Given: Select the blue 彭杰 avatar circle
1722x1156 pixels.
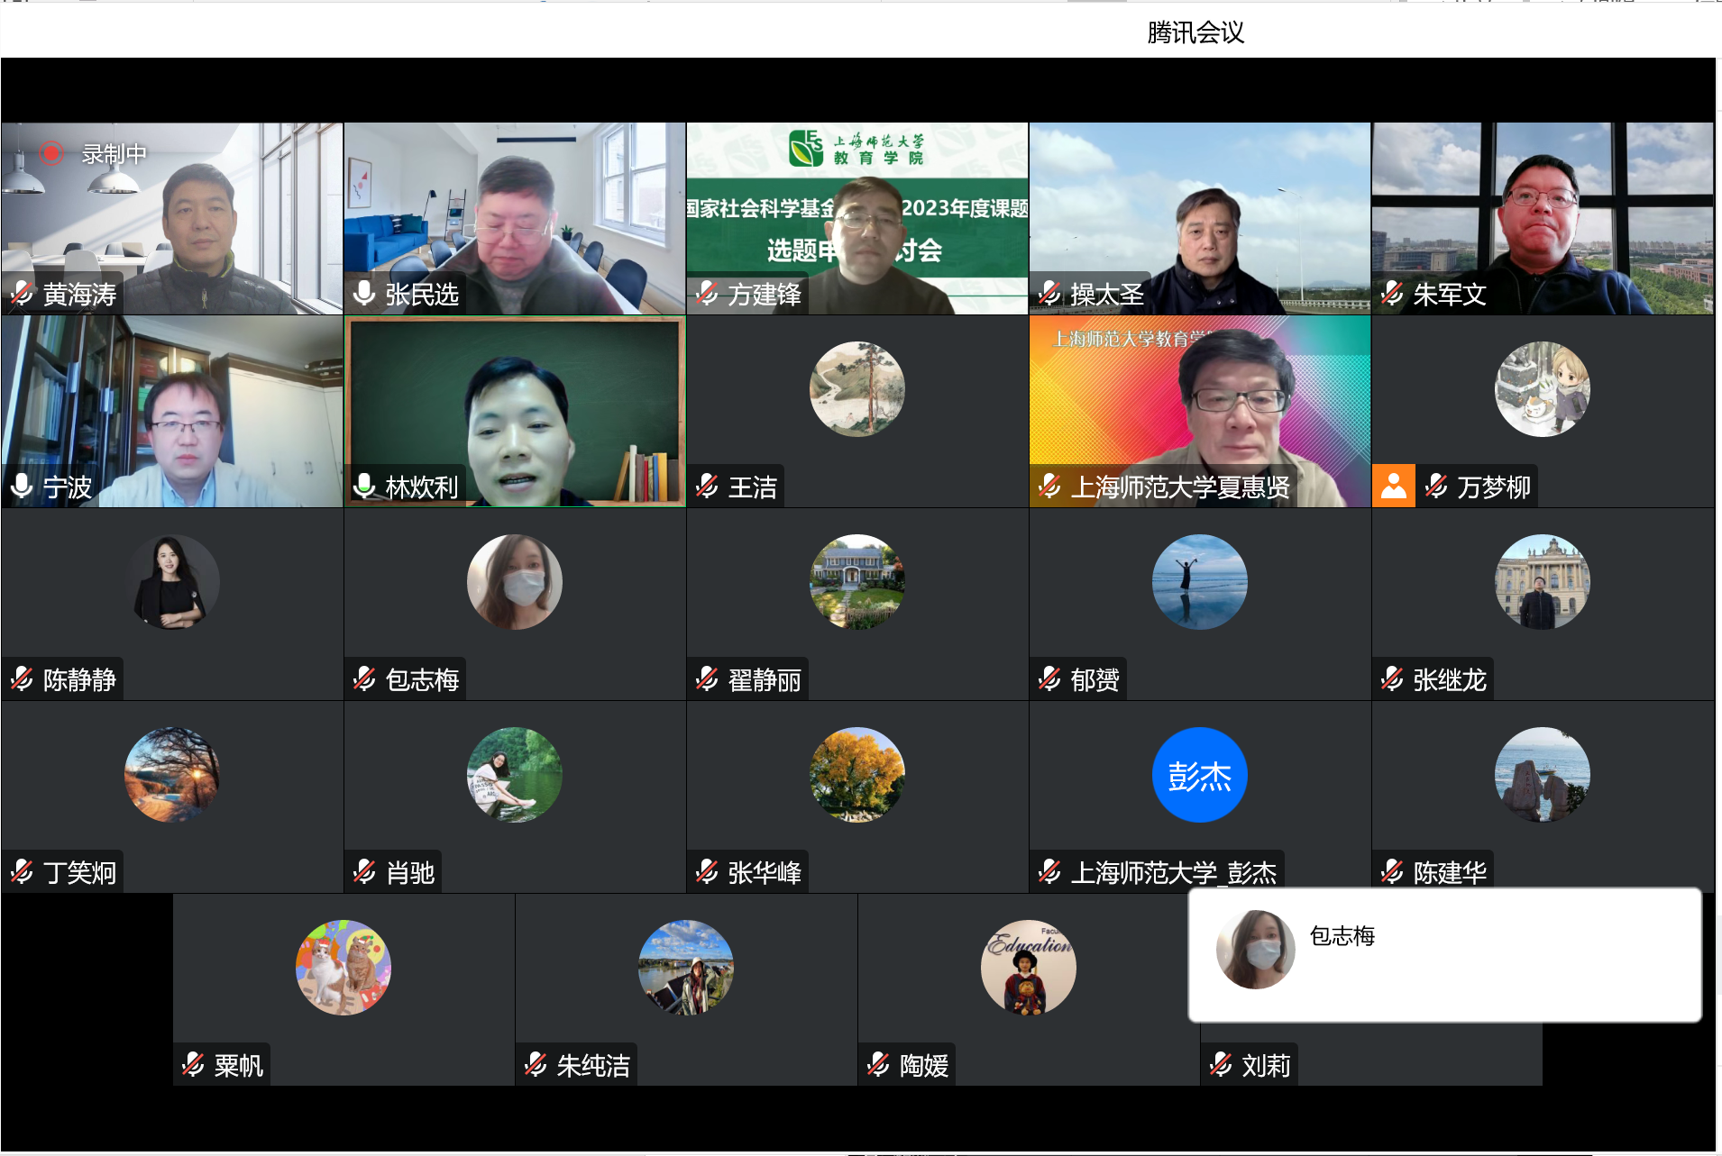Looking at the screenshot, I should 1199,775.
